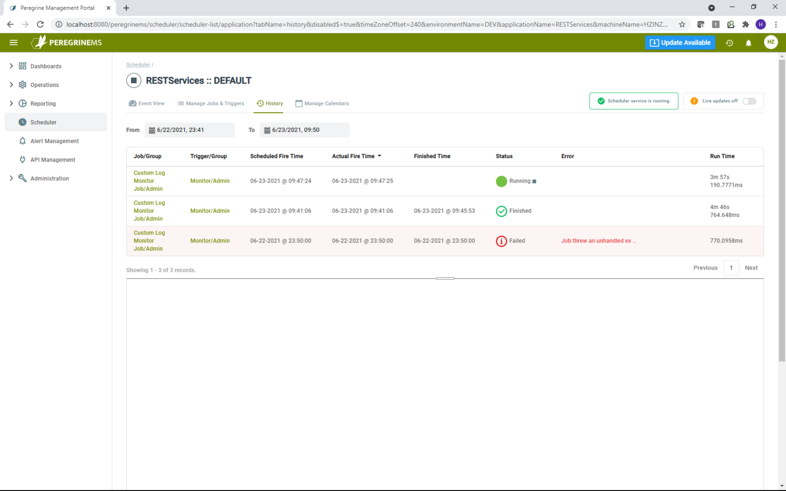Screen dimensions: 786x491
Task: Open the HZ user avatar menu
Action: point(771,42)
